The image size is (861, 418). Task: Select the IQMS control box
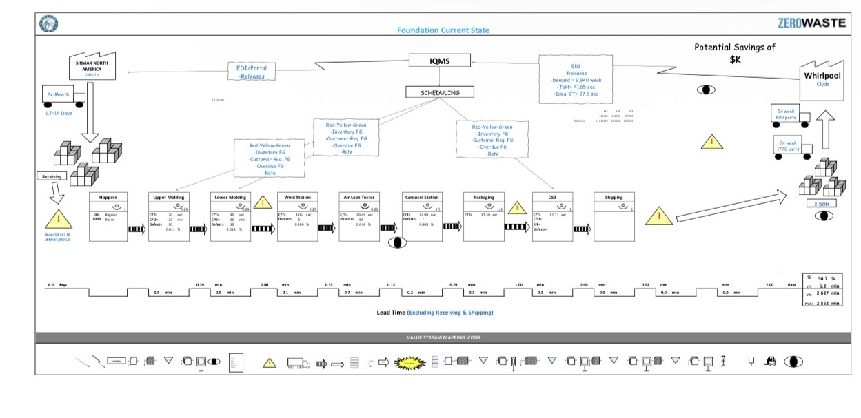point(440,61)
